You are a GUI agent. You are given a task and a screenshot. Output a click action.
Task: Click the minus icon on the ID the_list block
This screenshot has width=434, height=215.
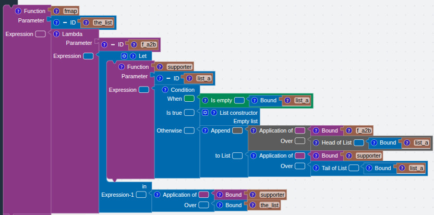(65, 22)
